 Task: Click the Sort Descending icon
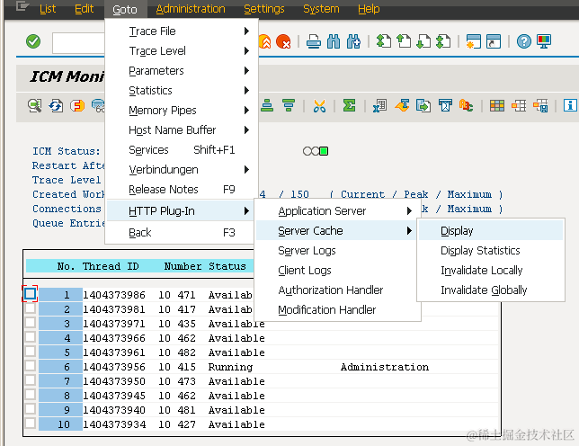click(x=289, y=105)
